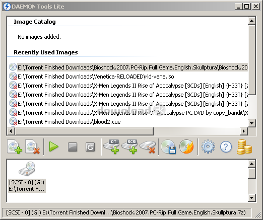Open Preferences gear icon
The width and height of the screenshot is (263, 220).
(x=208, y=146)
